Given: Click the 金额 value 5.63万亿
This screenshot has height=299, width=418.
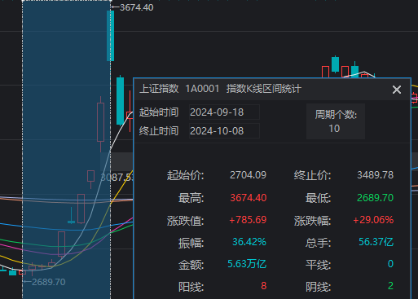Looking at the screenshot, I should 247,264.
